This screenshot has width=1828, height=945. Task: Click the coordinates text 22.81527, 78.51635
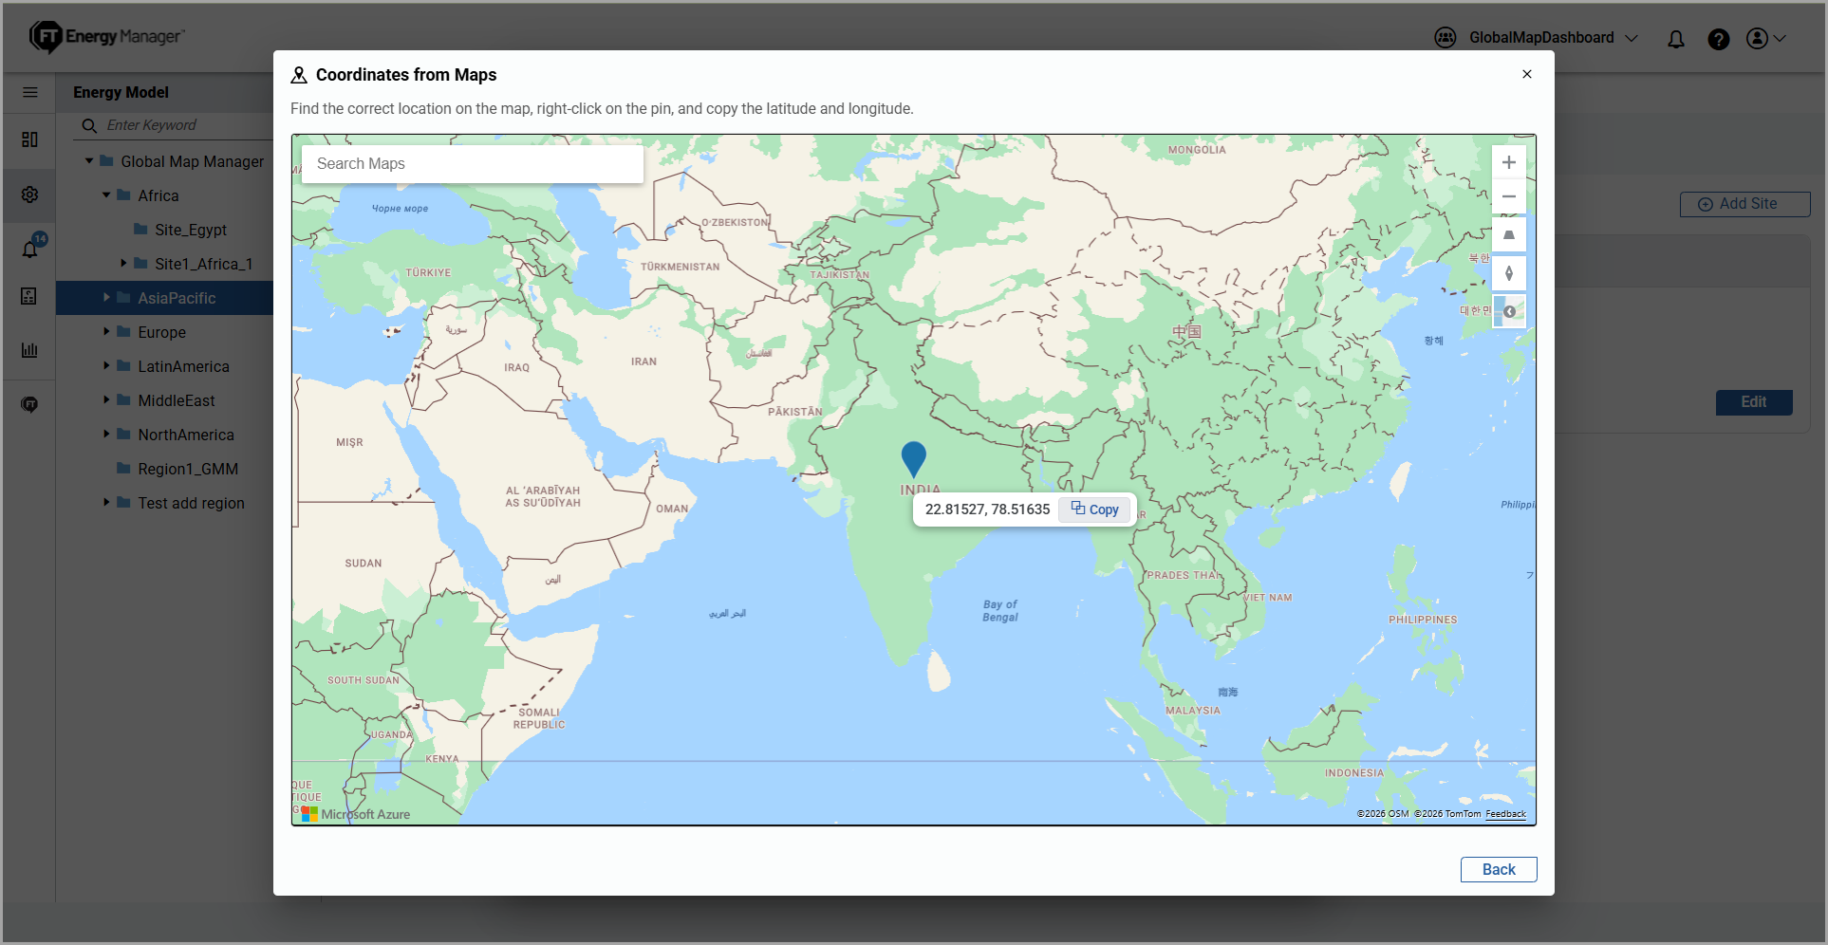pos(987,510)
